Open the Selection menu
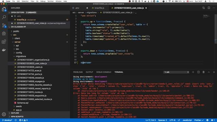217x122 pixels. point(25,1)
